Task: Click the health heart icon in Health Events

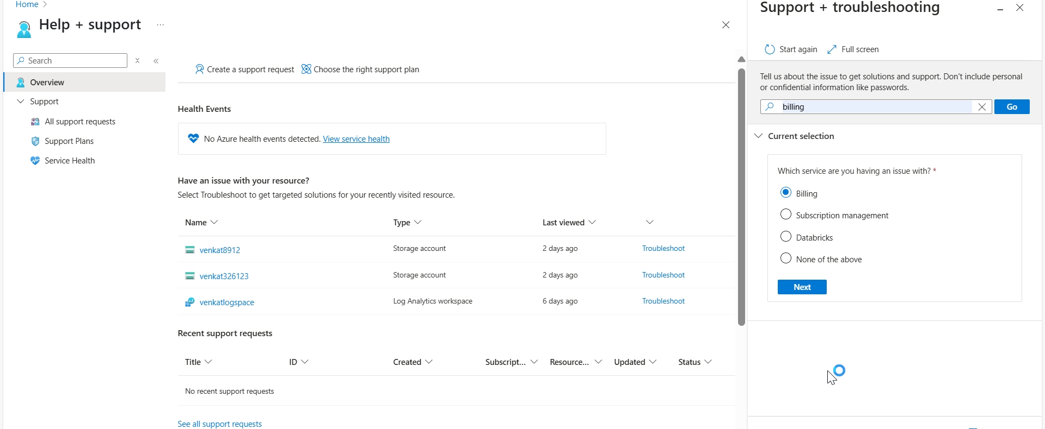Action: 193,138
